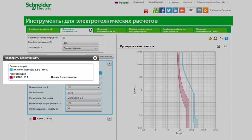Toggle Спрятать устаревшие продукты checkbox

[x=63, y=38]
